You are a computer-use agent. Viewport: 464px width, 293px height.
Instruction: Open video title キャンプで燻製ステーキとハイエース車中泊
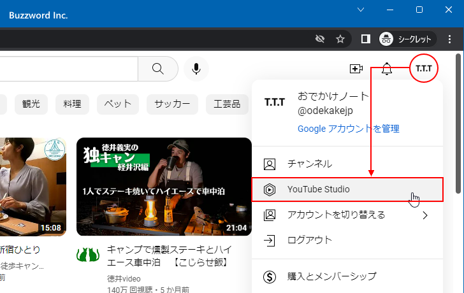click(x=169, y=256)
